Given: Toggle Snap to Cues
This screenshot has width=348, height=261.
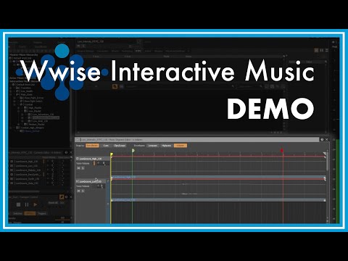Looking at the screenshot, I should point(106,146).
